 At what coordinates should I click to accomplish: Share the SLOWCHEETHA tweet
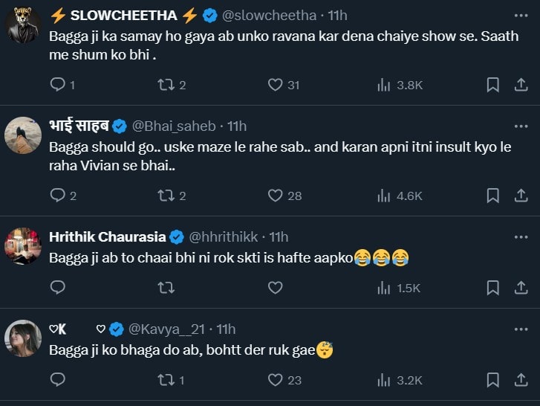[x=521, y=85]
